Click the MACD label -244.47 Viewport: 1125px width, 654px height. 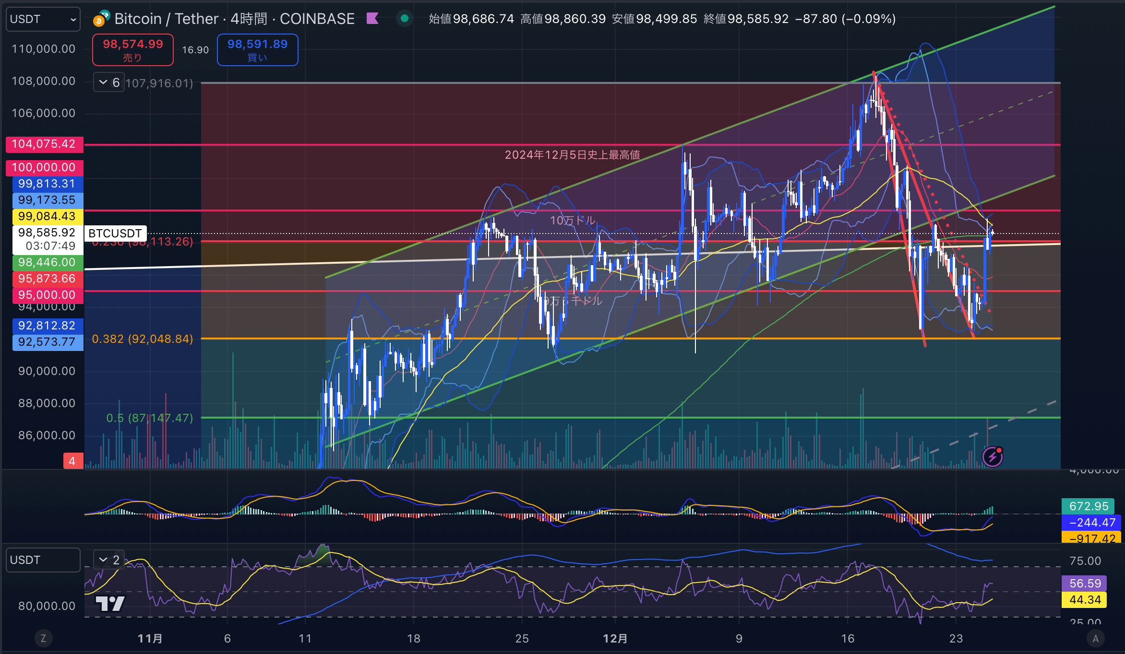tap(1091, 523)
